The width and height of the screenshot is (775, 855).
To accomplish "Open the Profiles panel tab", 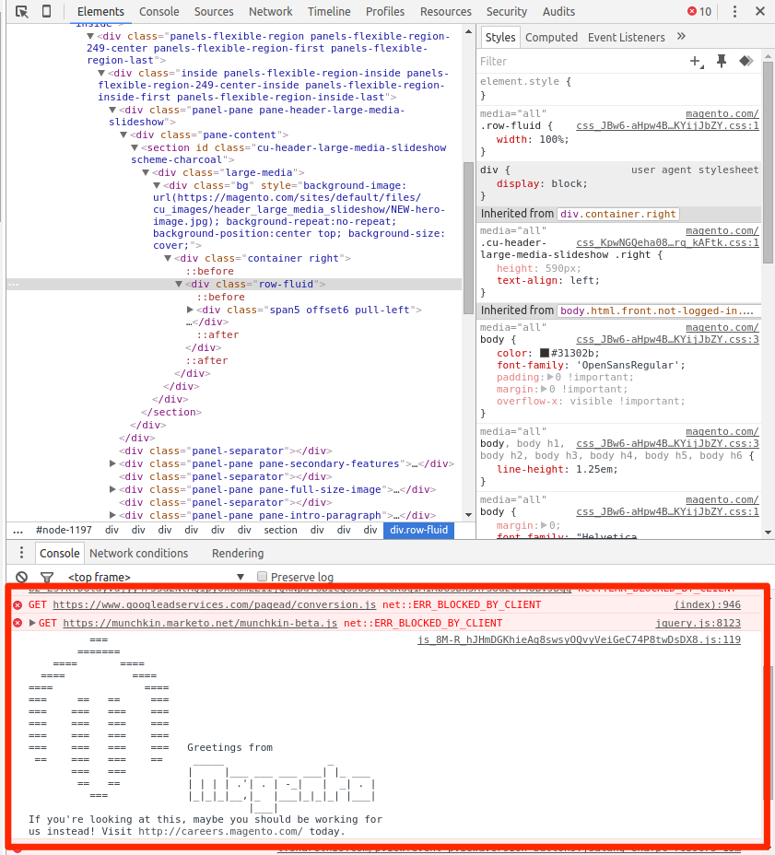I will coord(385,11).
